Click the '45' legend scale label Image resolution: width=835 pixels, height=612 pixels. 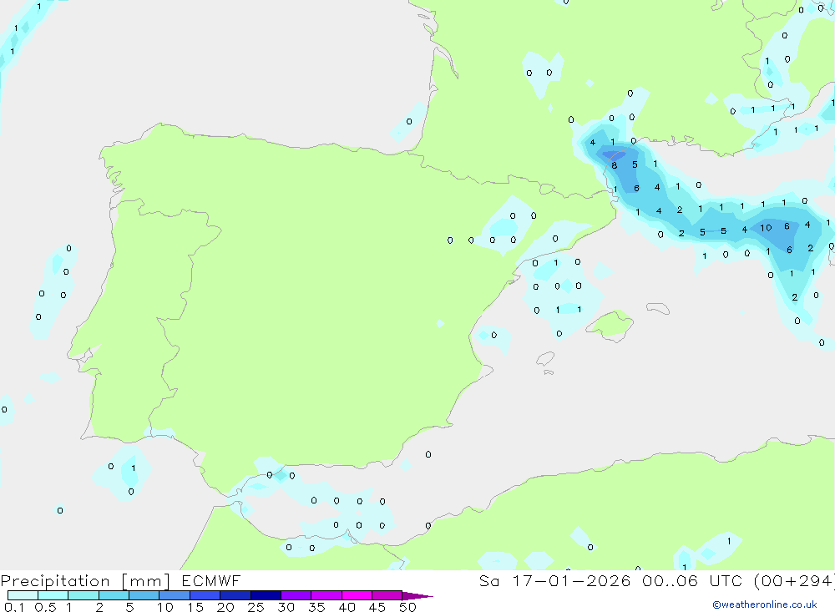tap(377, 607)
